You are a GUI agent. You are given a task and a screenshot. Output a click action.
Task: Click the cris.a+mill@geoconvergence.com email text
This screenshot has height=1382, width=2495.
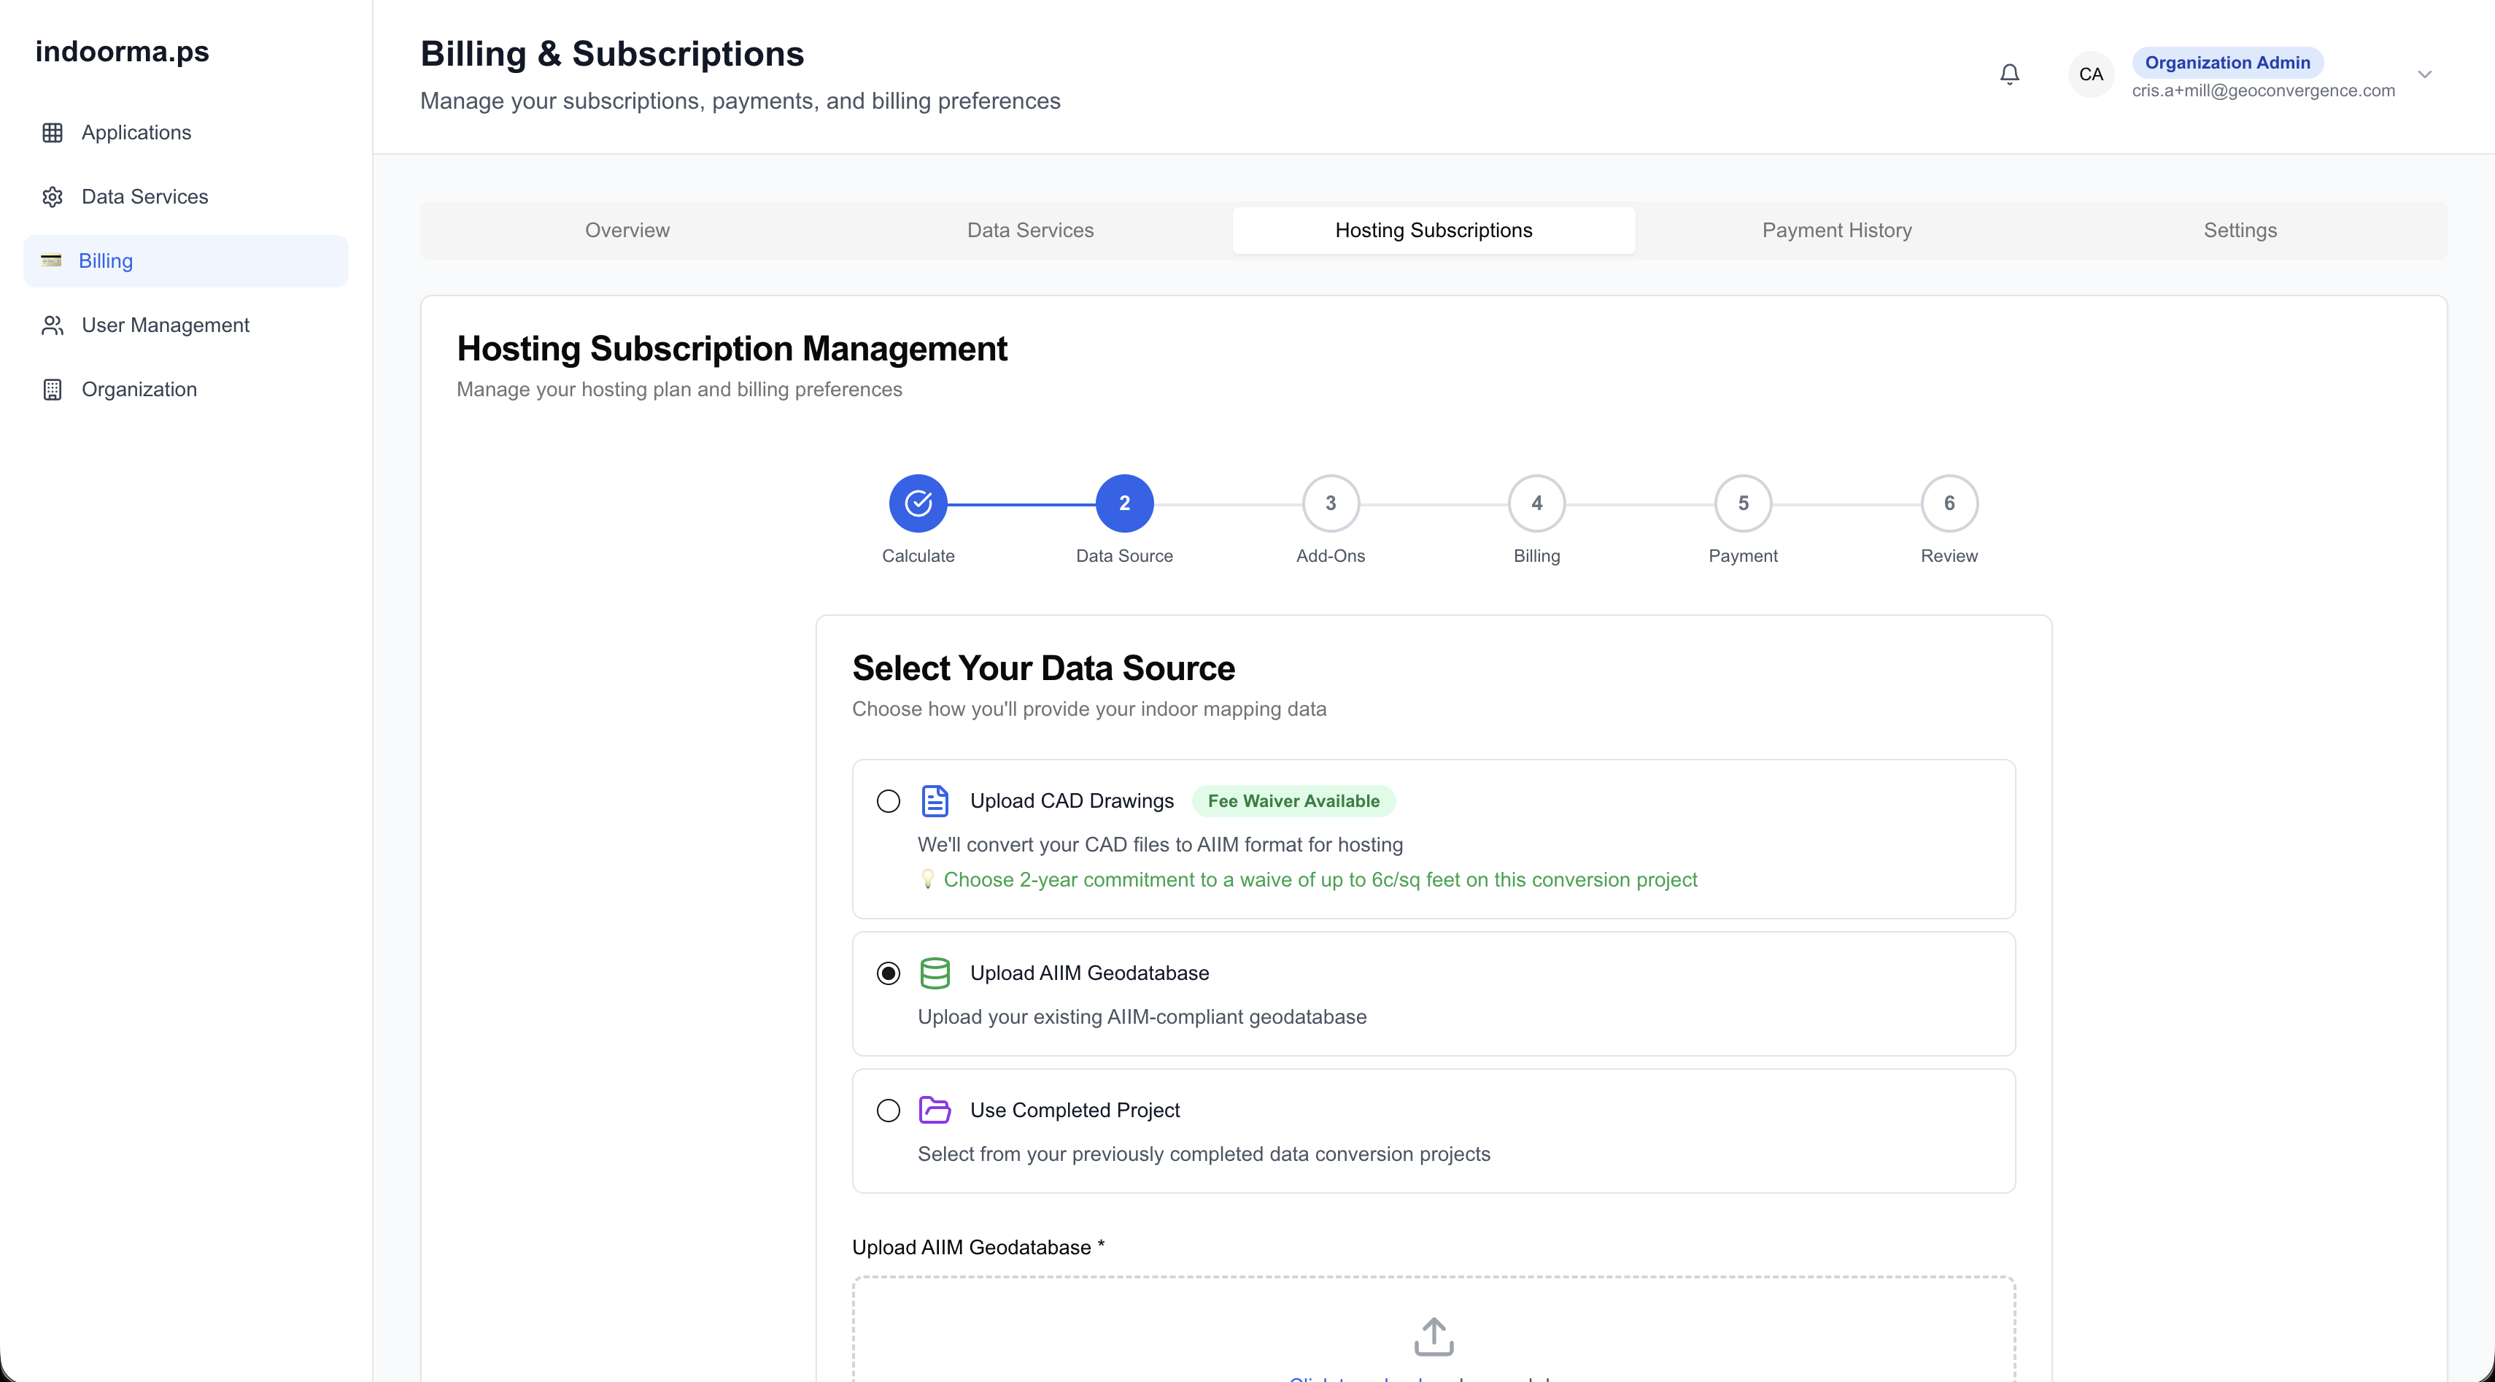coord(2264,90)
